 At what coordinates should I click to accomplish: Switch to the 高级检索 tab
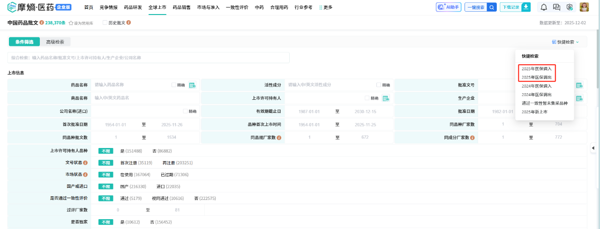tap(55, 42)
